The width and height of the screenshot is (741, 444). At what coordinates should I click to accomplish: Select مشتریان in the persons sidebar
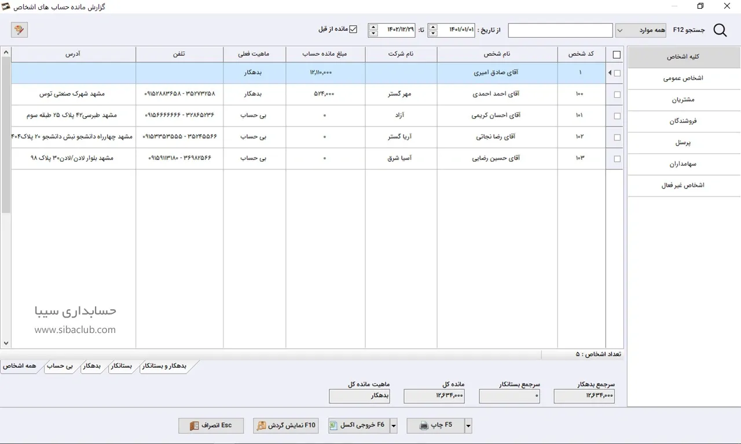point(683,99)
